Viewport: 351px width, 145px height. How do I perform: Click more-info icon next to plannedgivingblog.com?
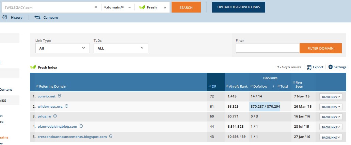[x=81, y=126]
